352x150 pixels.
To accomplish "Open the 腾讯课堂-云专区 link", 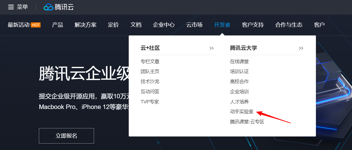I will (247, 122).
